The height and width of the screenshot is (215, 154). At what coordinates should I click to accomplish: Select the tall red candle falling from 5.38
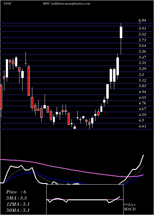pos(29,81)
